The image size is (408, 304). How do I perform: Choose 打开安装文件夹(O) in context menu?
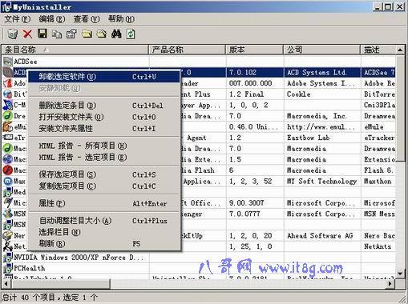[x=104, y=117]
